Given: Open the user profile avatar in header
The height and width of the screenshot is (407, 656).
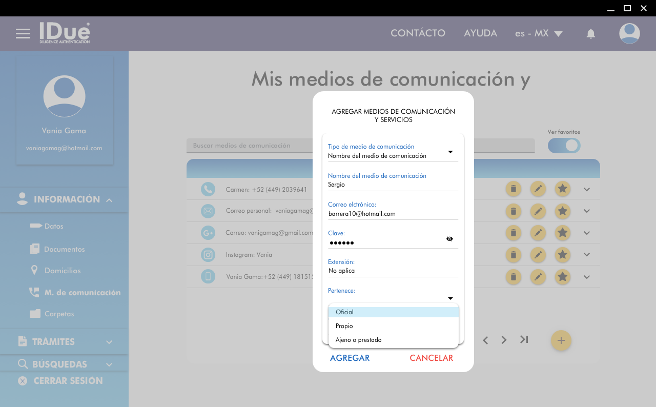Looking at the screenshot, I should click(x=629, y=34).
